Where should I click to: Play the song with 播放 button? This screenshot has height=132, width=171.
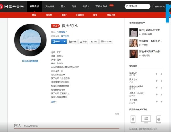pyautogui.click(x=57, y=42)
